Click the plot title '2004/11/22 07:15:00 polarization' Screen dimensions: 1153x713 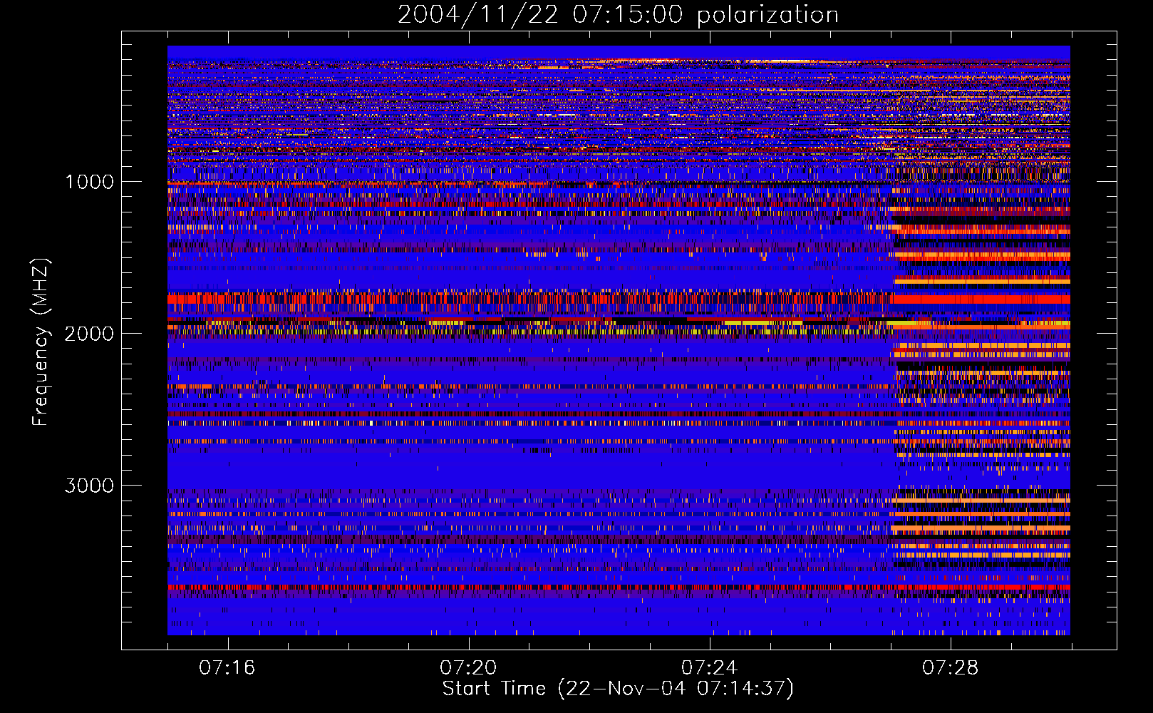pos(618,15)
